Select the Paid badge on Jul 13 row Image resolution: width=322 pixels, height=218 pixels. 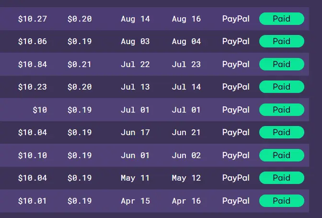tap(282, 87)
